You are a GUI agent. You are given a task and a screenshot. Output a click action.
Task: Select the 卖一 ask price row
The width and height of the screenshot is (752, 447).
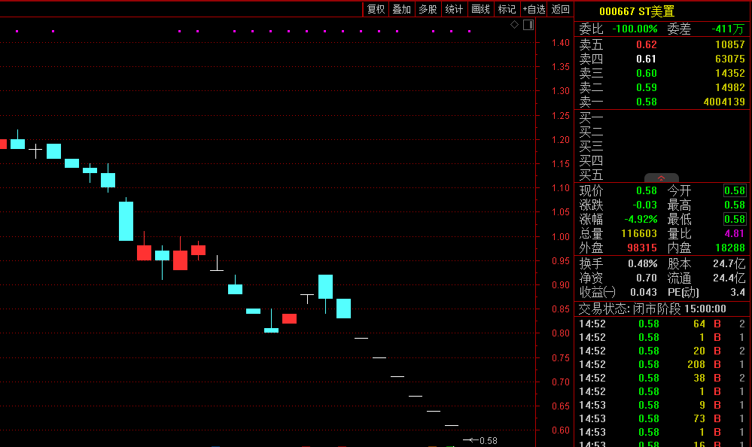click(662, 102)
